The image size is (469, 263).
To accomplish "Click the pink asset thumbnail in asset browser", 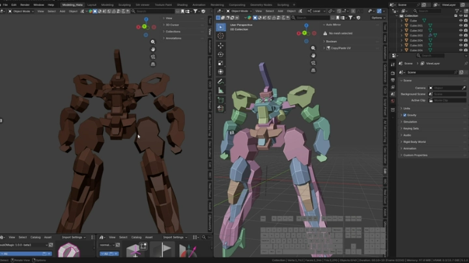I will 69,250.
